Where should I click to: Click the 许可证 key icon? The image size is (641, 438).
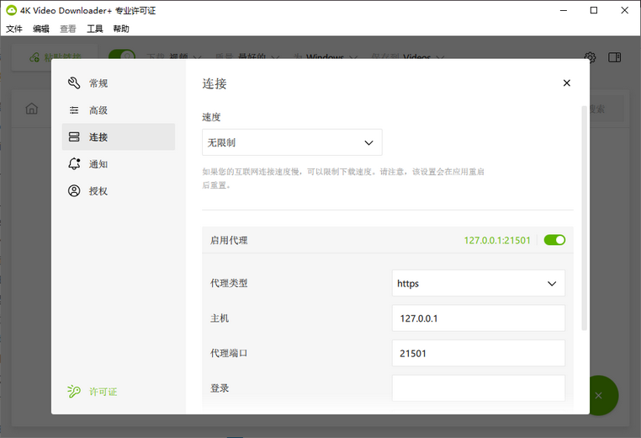(74, 392)
